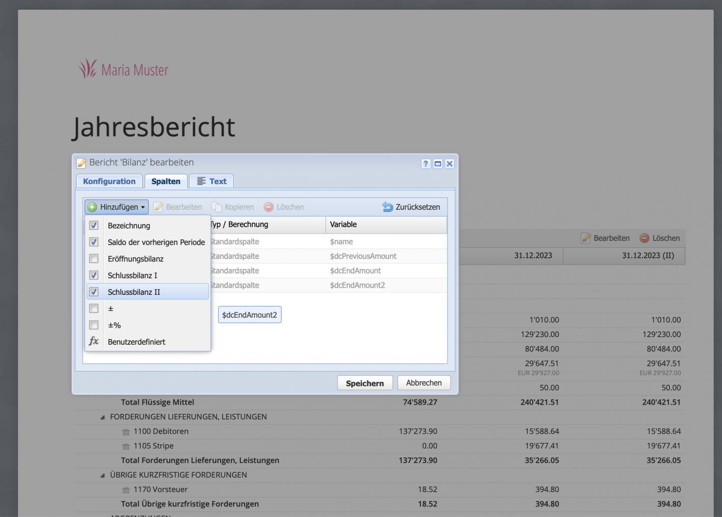The image size is (722, 517).
Task: Click the red Löschen icon in the report header
Action: 645,237
